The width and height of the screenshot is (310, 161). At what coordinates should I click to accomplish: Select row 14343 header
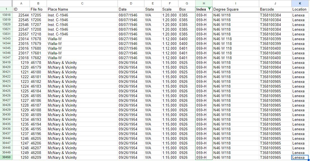(x=6, y=39)
